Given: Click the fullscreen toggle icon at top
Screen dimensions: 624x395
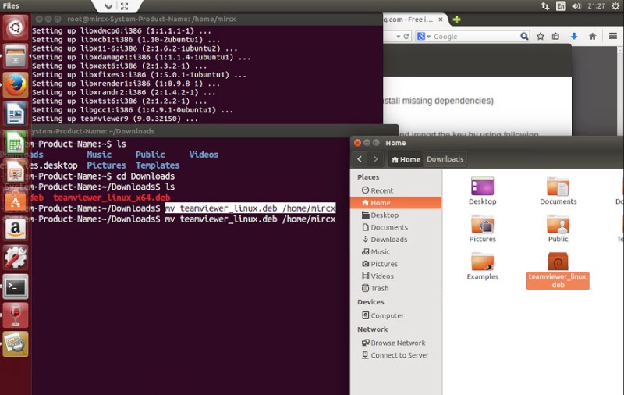Looking at the screenshot, I should [125, 6].
